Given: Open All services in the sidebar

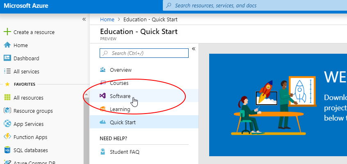Looking at the screenshot, I should click(x=26, y=71).
